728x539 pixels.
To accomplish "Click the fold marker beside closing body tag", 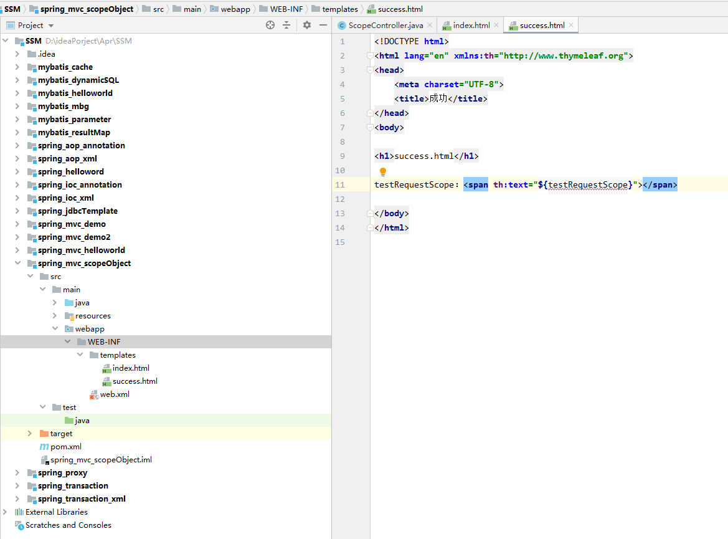I will pos(370,213).
